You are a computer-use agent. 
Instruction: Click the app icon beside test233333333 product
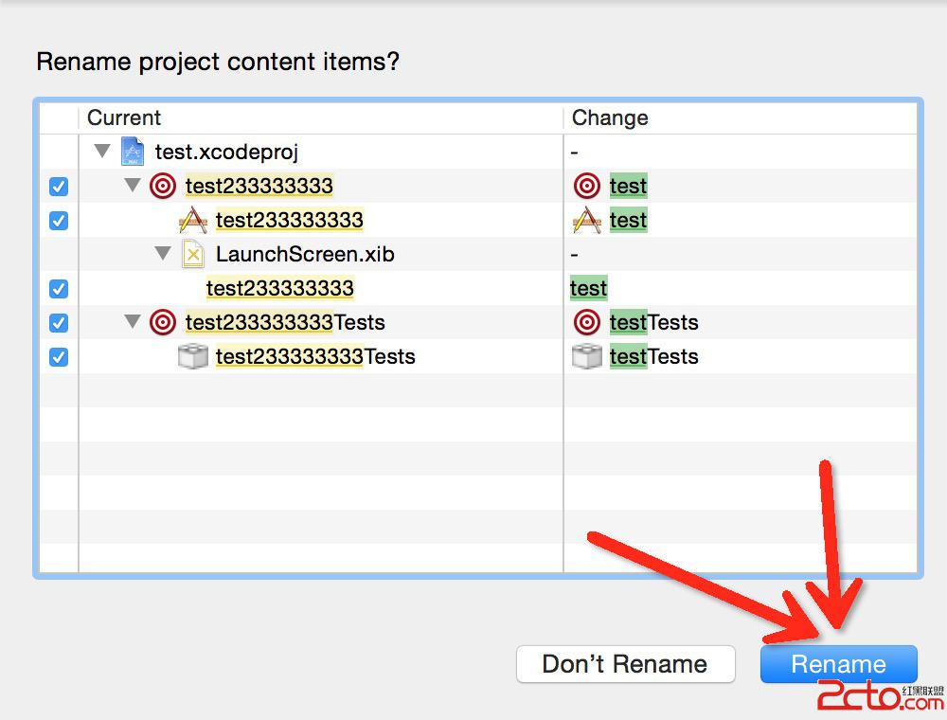(193, 220)
